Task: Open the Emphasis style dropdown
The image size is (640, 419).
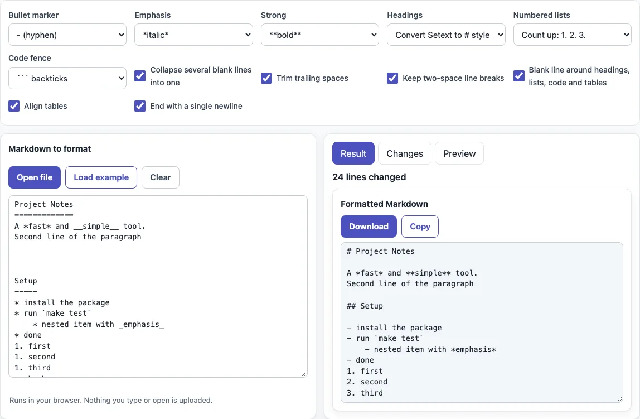Action: coord(193,35)
